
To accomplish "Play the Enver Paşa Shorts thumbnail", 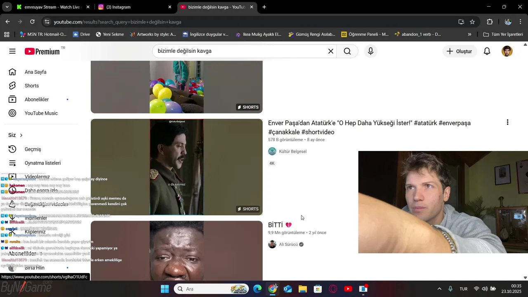I will (x=177, y=167).
